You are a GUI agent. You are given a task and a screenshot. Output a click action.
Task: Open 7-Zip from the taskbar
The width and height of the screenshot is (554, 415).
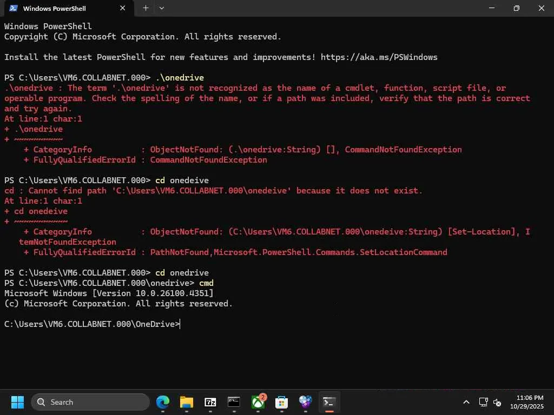[210, 402]
